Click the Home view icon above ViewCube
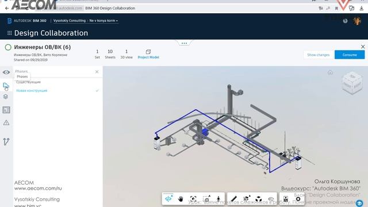Image resolution: width=368 pixels, height=207 pixels. 330,72
